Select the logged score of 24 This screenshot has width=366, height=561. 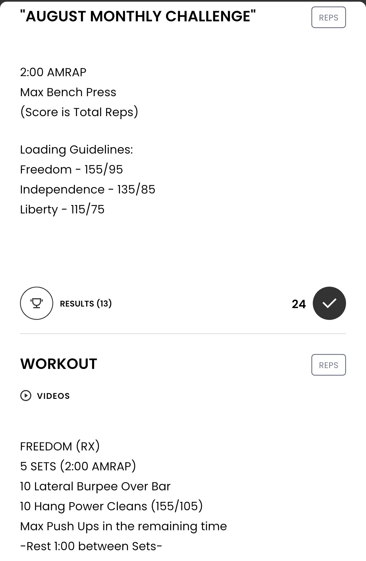(x=299, y=304)
